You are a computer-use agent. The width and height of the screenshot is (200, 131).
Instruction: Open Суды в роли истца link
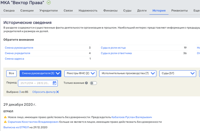tap(113, 48)
